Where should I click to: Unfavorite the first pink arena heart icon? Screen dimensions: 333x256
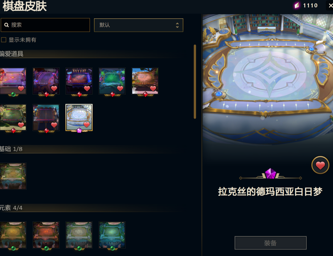(21, 88)
